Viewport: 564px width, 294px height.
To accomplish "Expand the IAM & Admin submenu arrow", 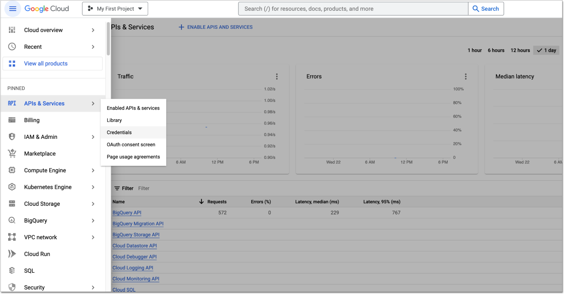I will pyautogui.click(x=93, y=137).
